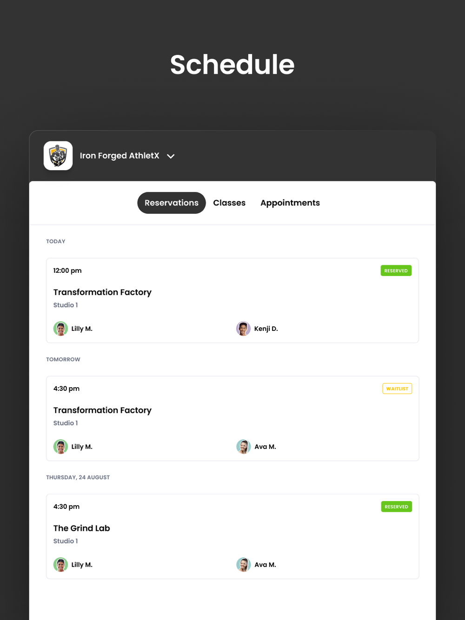Click the WAITLIST badge on tomorrow's class

[x=397, y=389]
